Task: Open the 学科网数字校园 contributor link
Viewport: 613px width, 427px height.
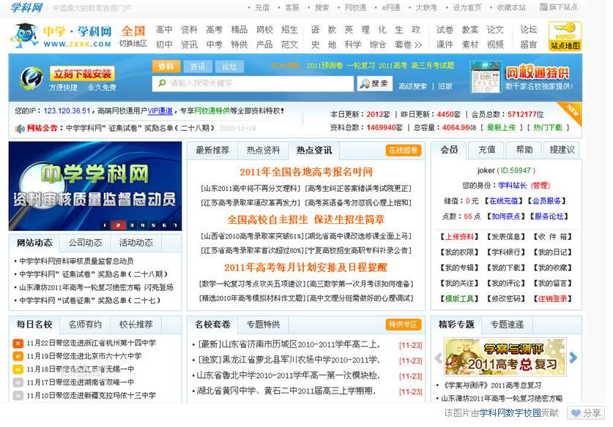Action: pos(510,413)
